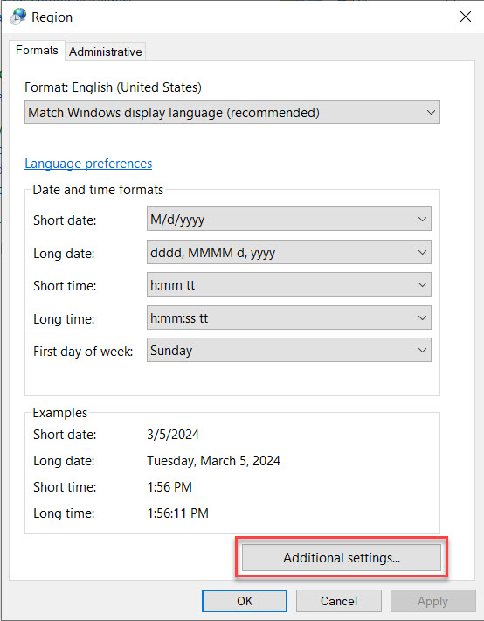Click the example short date 3/5/2024

point(173,435)
